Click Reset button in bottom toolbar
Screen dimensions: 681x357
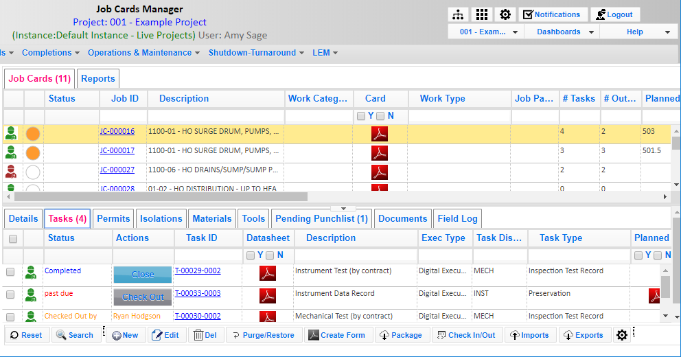(x=27, y=335)
